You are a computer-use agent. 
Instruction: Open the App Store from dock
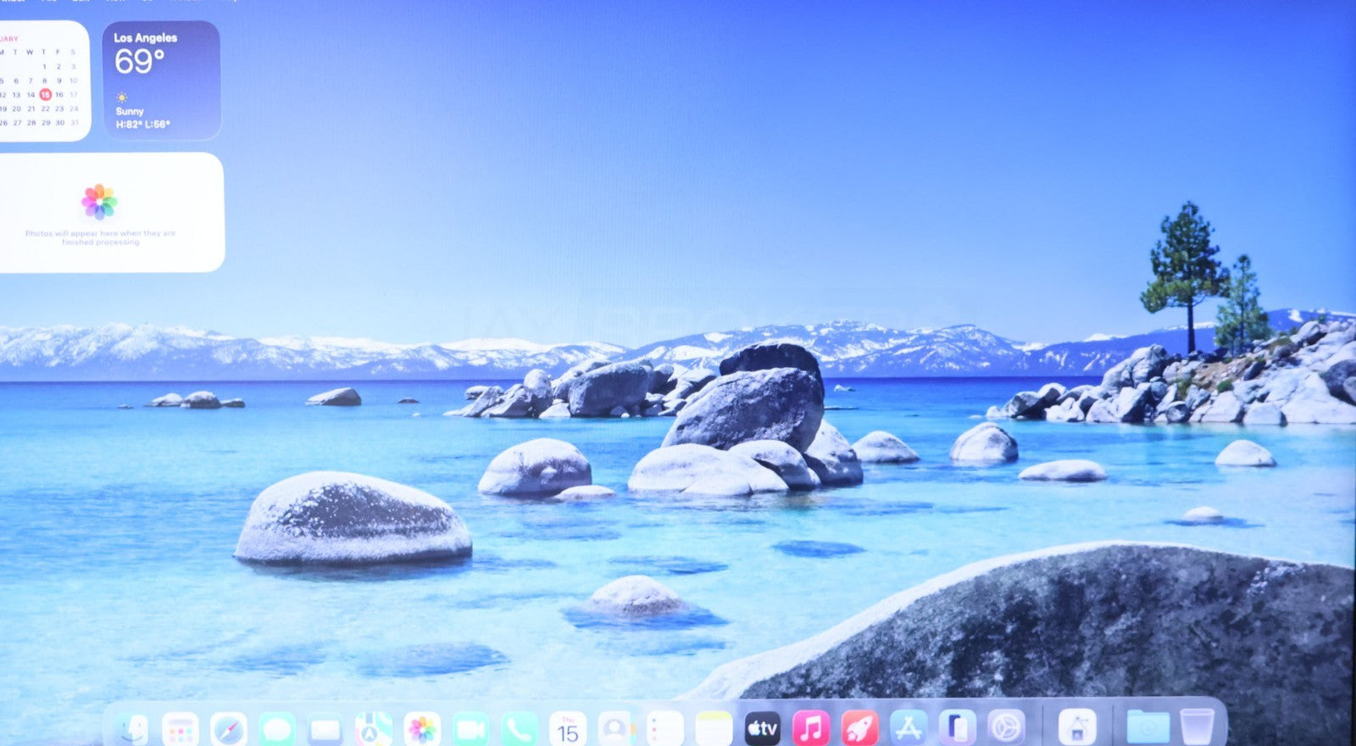tap(908, 729)
